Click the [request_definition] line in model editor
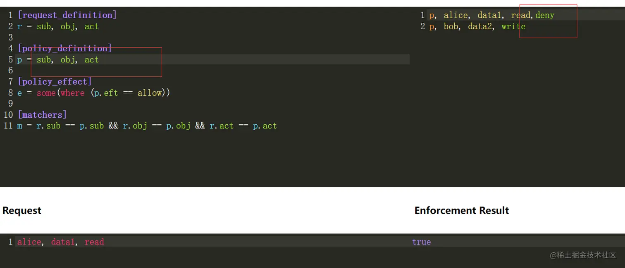This screenshot has width=625, height=268. tap(67, 15)
